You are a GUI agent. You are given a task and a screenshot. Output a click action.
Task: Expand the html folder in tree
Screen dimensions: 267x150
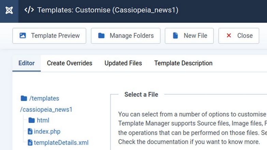(x=43, y=120)
